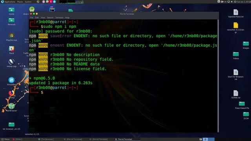Screen dimensions: 251x141
Task: Switch to Tor Browser in taskbar
Action: coord(46,139)
